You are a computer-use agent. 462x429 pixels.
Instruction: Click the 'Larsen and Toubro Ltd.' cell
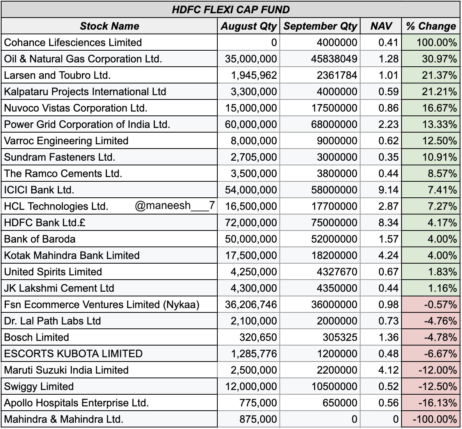(109, 75)
